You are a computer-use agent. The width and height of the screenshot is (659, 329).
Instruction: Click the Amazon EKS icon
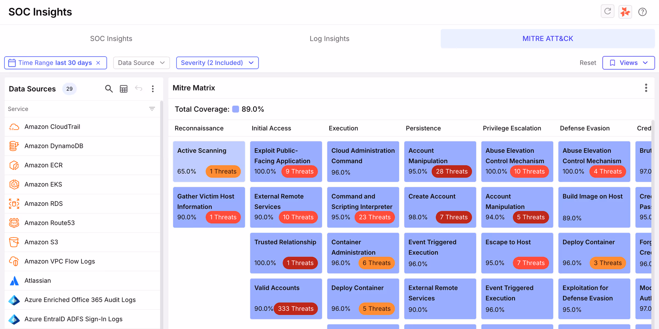[14, 184]
